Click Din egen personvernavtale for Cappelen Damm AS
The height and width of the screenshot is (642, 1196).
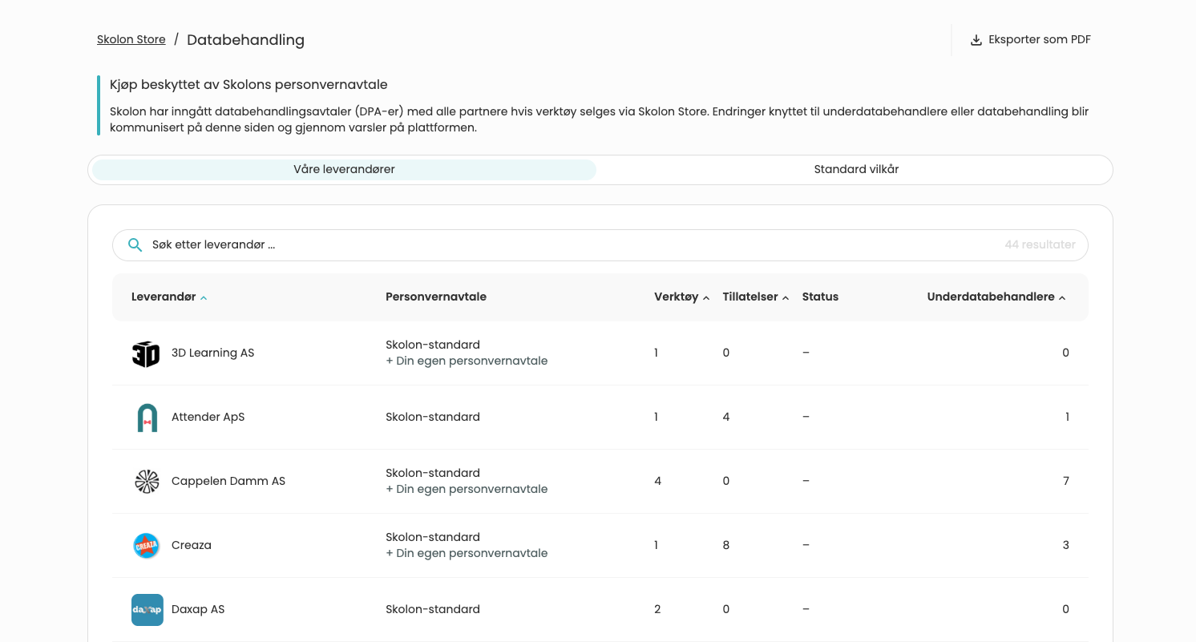pos(472,490)
